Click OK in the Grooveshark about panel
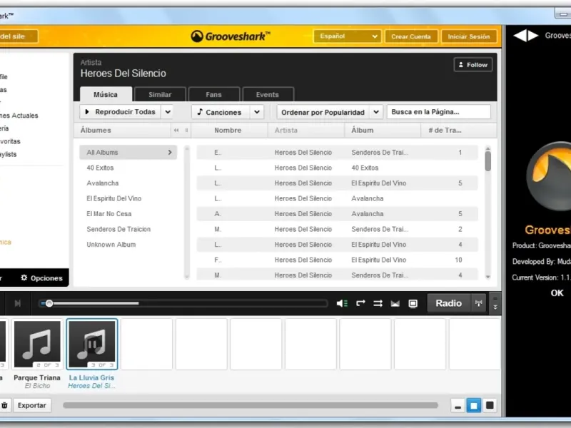 [x=557, y=293]
